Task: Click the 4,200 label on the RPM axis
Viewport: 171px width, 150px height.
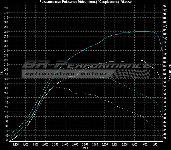Action: point(154,145)
